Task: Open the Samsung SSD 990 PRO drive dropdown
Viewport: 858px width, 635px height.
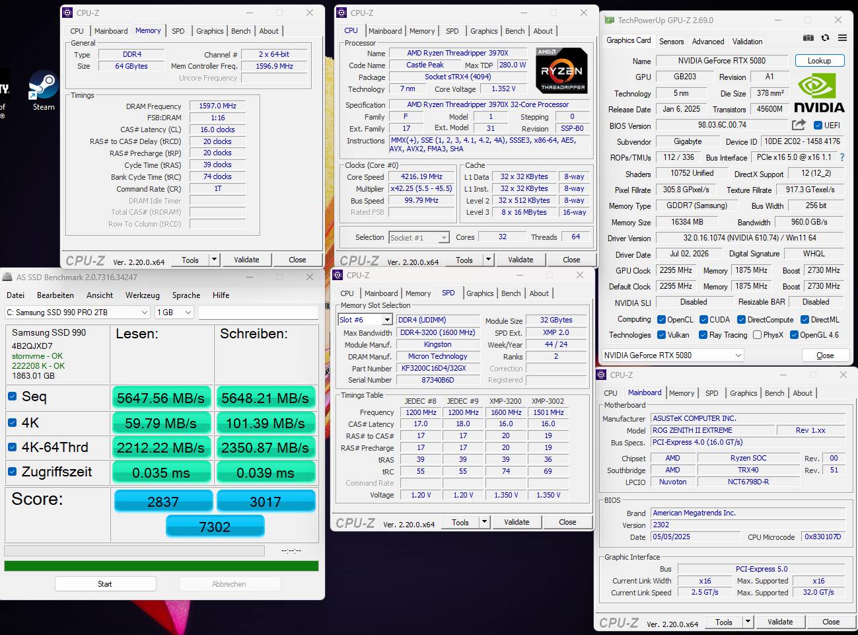Action: (78, 312)
